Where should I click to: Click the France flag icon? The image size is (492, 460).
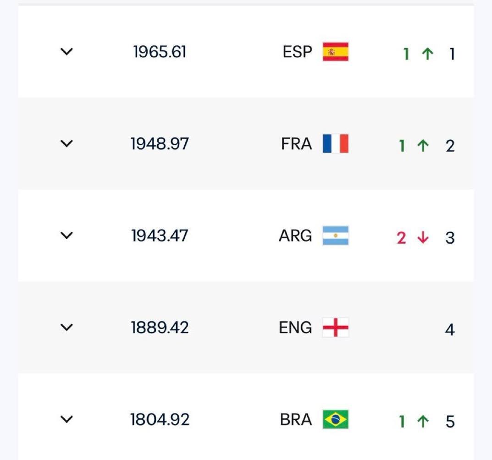point(336,143)
